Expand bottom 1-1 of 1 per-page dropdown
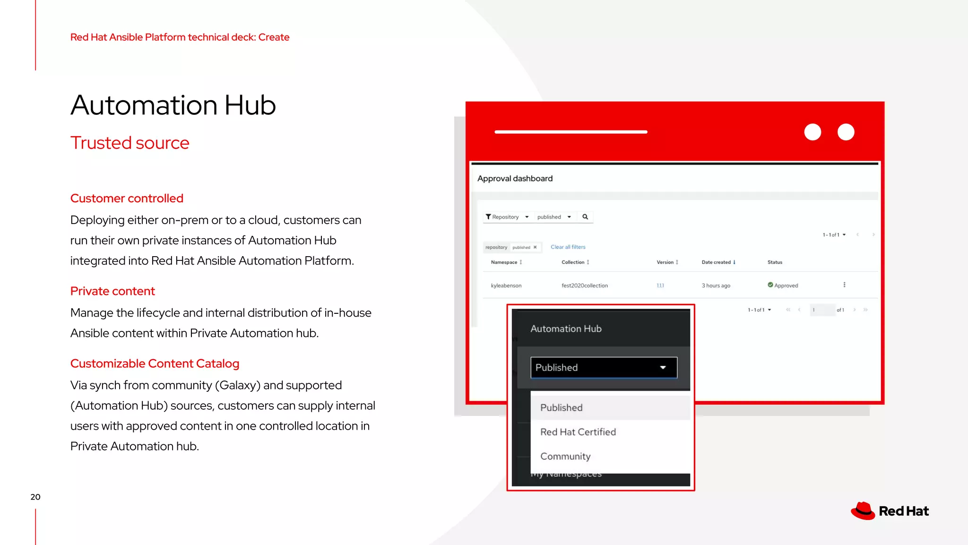The image size is (968, 545). [760, 310]
